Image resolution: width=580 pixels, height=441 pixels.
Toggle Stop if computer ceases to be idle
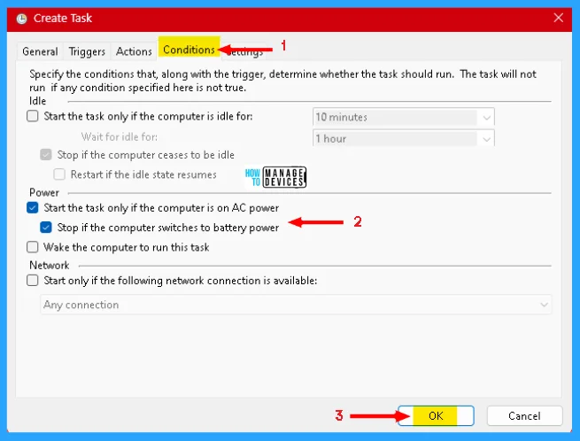point(46,155)
